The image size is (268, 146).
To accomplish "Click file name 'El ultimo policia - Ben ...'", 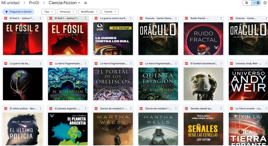I will pos(23,109).
